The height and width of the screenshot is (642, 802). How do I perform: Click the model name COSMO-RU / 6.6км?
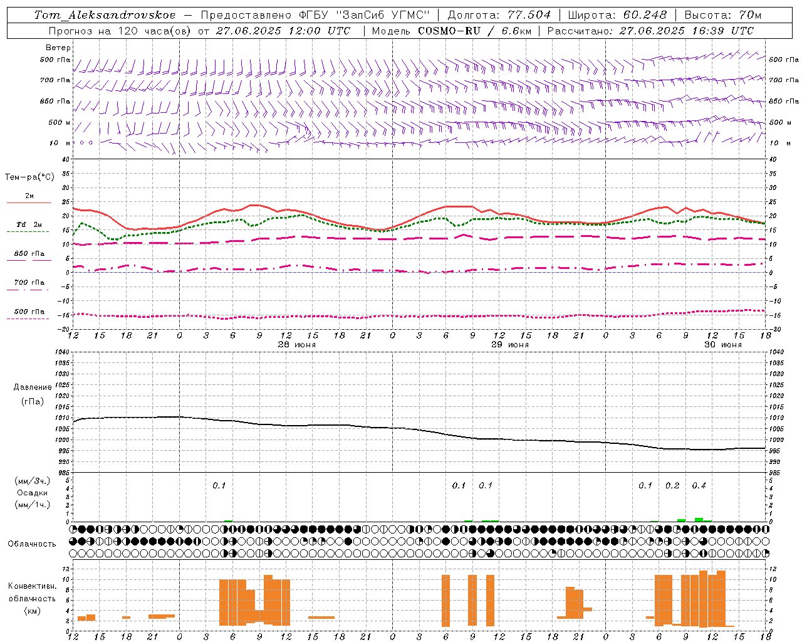475,31
